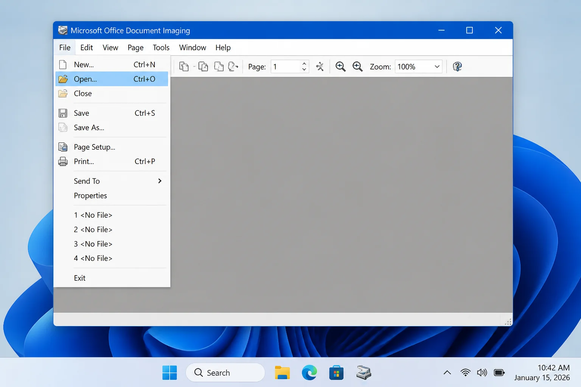The height and width of the screenshot is (387, 581).
Task: Click the two-page copy icon starting the toolbar
Action: click(184, 67)
